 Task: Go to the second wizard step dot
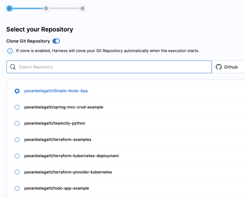pyautogui.click(x=46, y=8)
